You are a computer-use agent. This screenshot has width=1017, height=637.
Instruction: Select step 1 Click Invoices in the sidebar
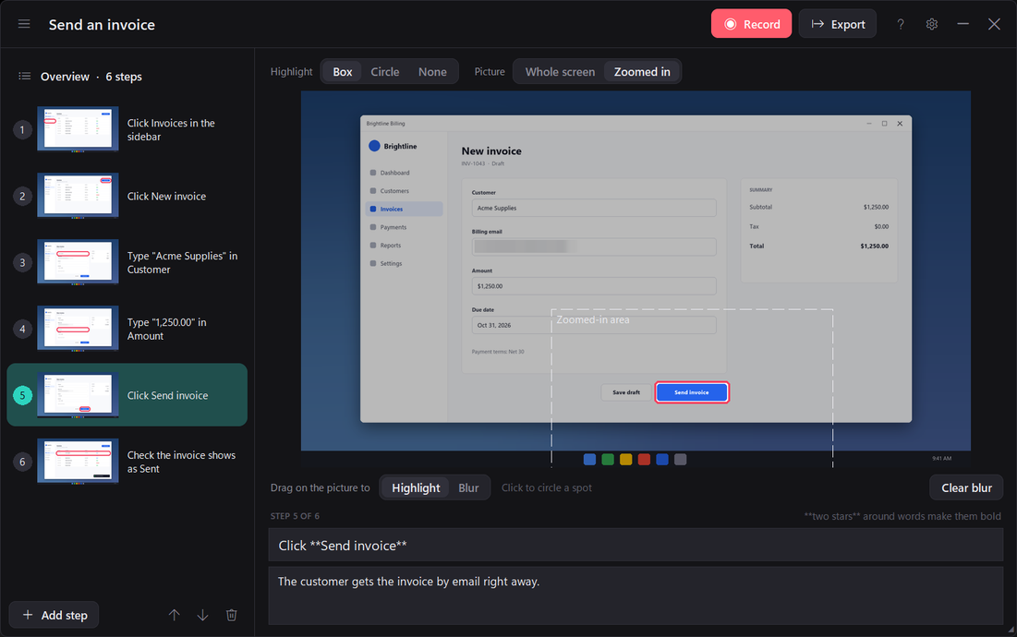(x=127, y=129)
